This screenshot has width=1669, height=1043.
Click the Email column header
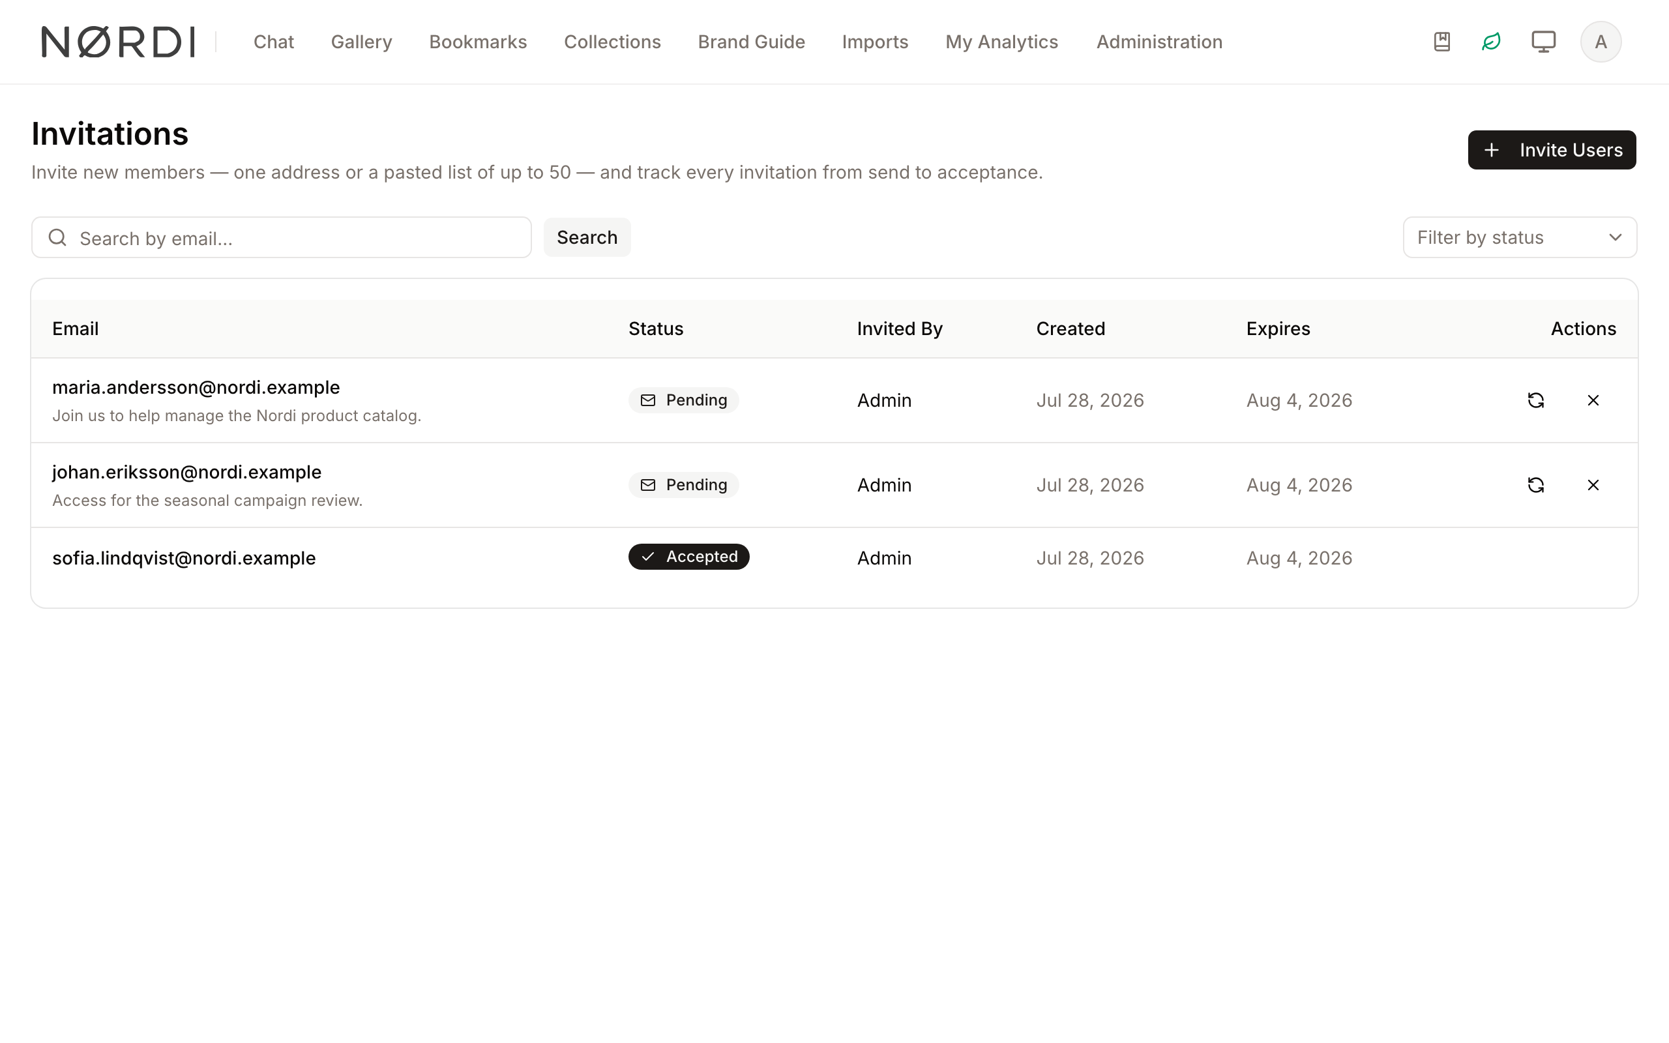tap(75, 329)
